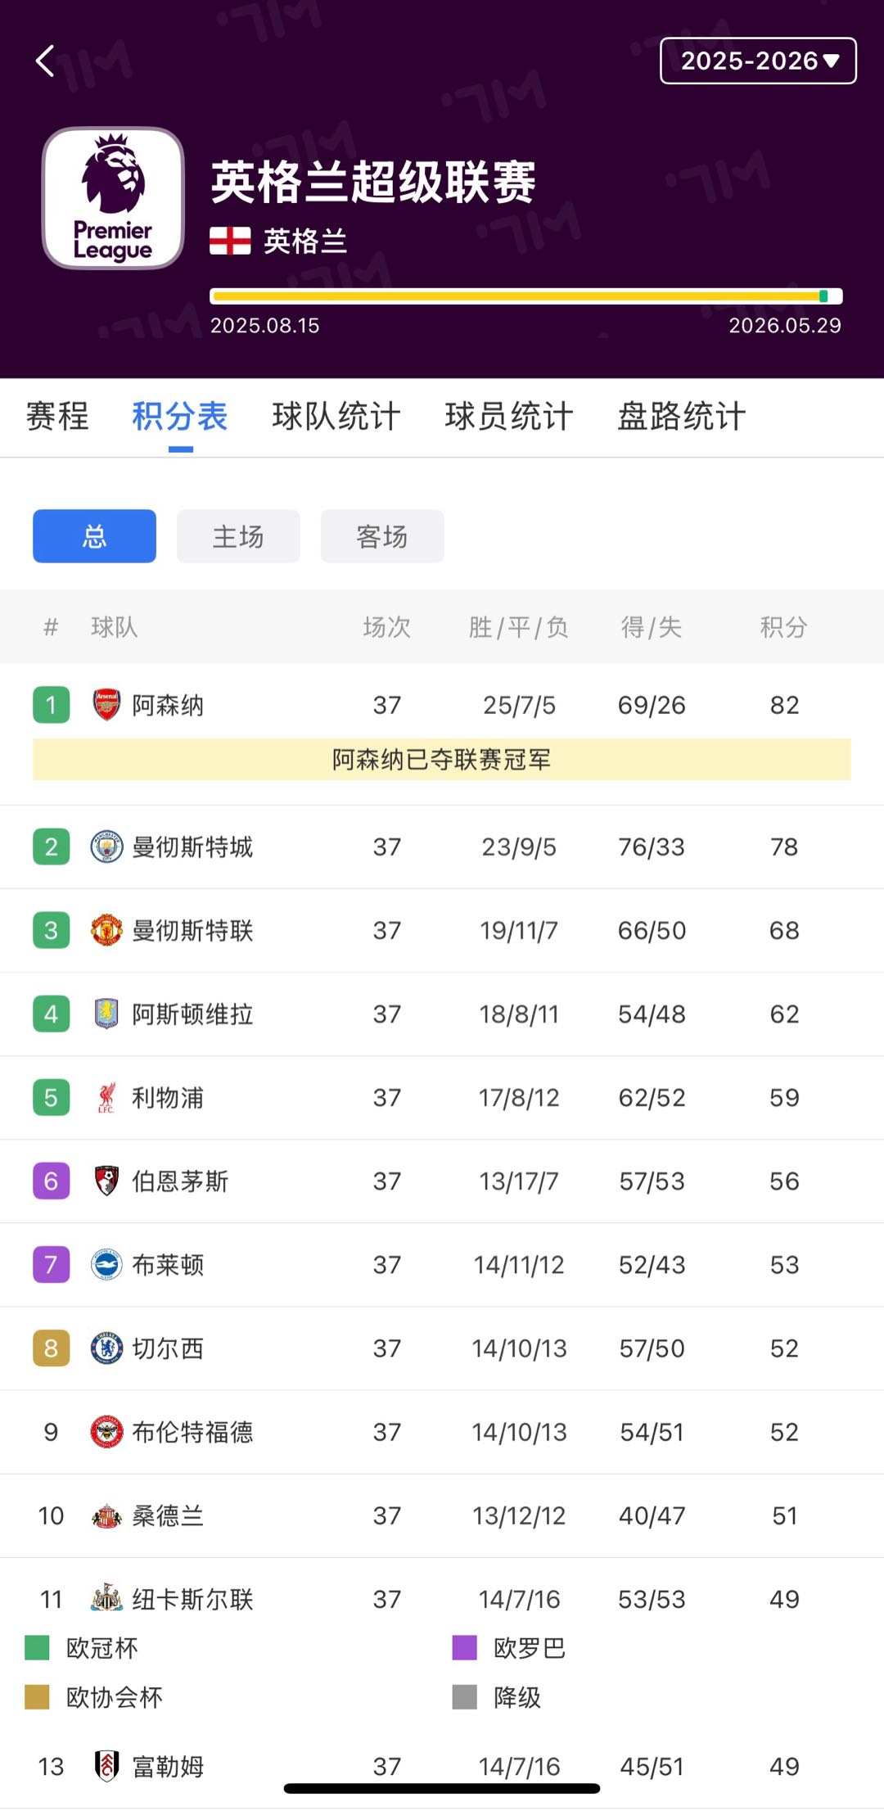This screenshot has height=1811, width=884.
Task: Tap the England flag icon
Action: (230, 241)
